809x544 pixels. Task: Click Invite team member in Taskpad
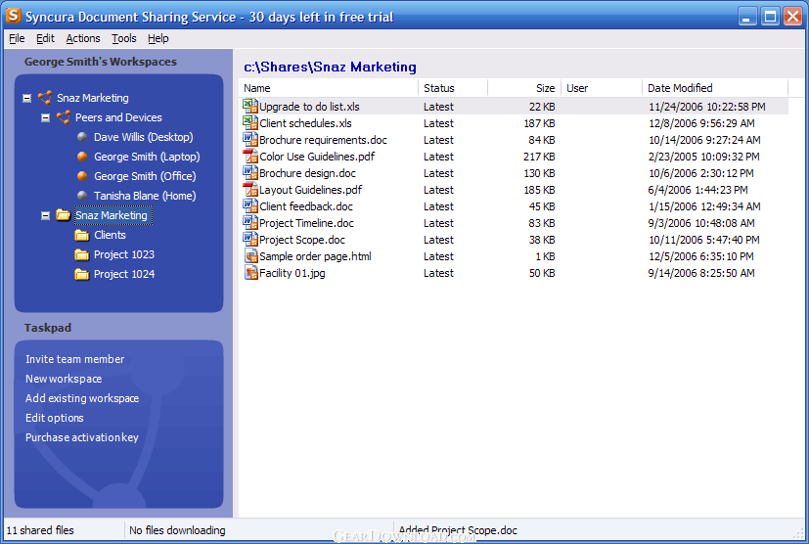point(74,359)
